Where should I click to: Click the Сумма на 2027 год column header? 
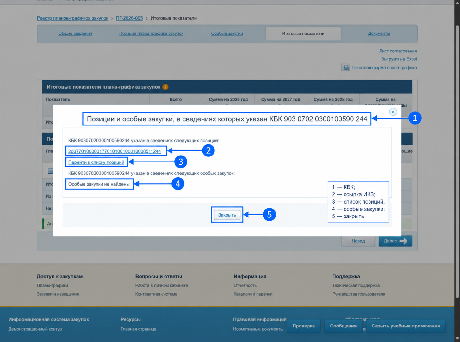point(281,99)
